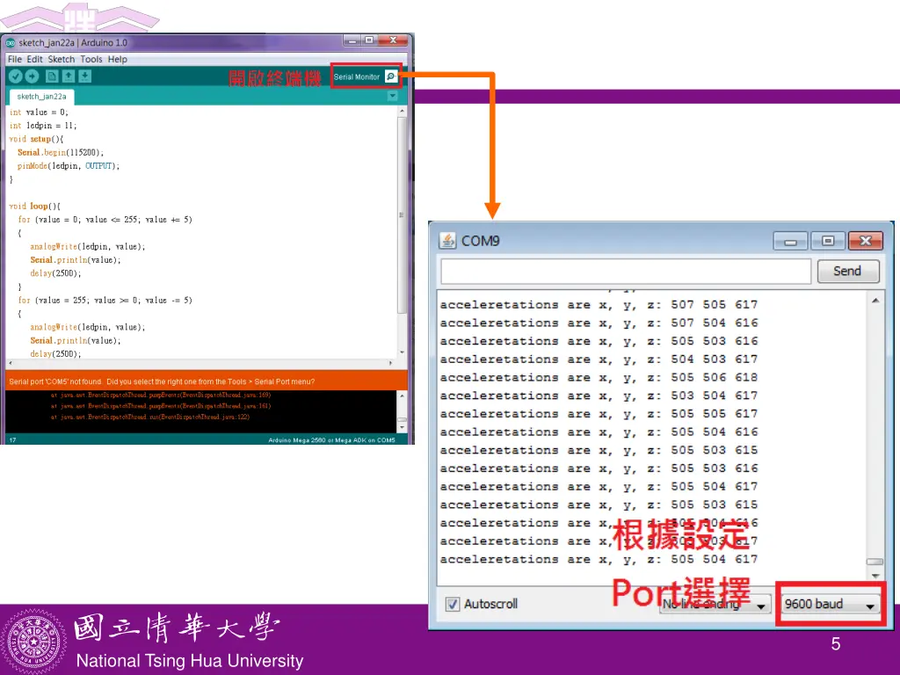900x675 pixels.
Task: Create a new sketch with the New icon
Action: 52,76
